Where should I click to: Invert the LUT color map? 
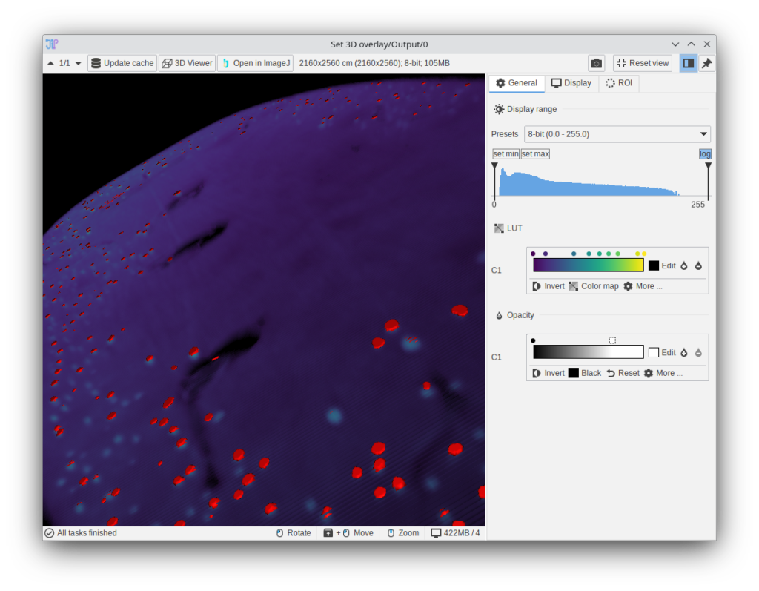click(x=548, y=286)
